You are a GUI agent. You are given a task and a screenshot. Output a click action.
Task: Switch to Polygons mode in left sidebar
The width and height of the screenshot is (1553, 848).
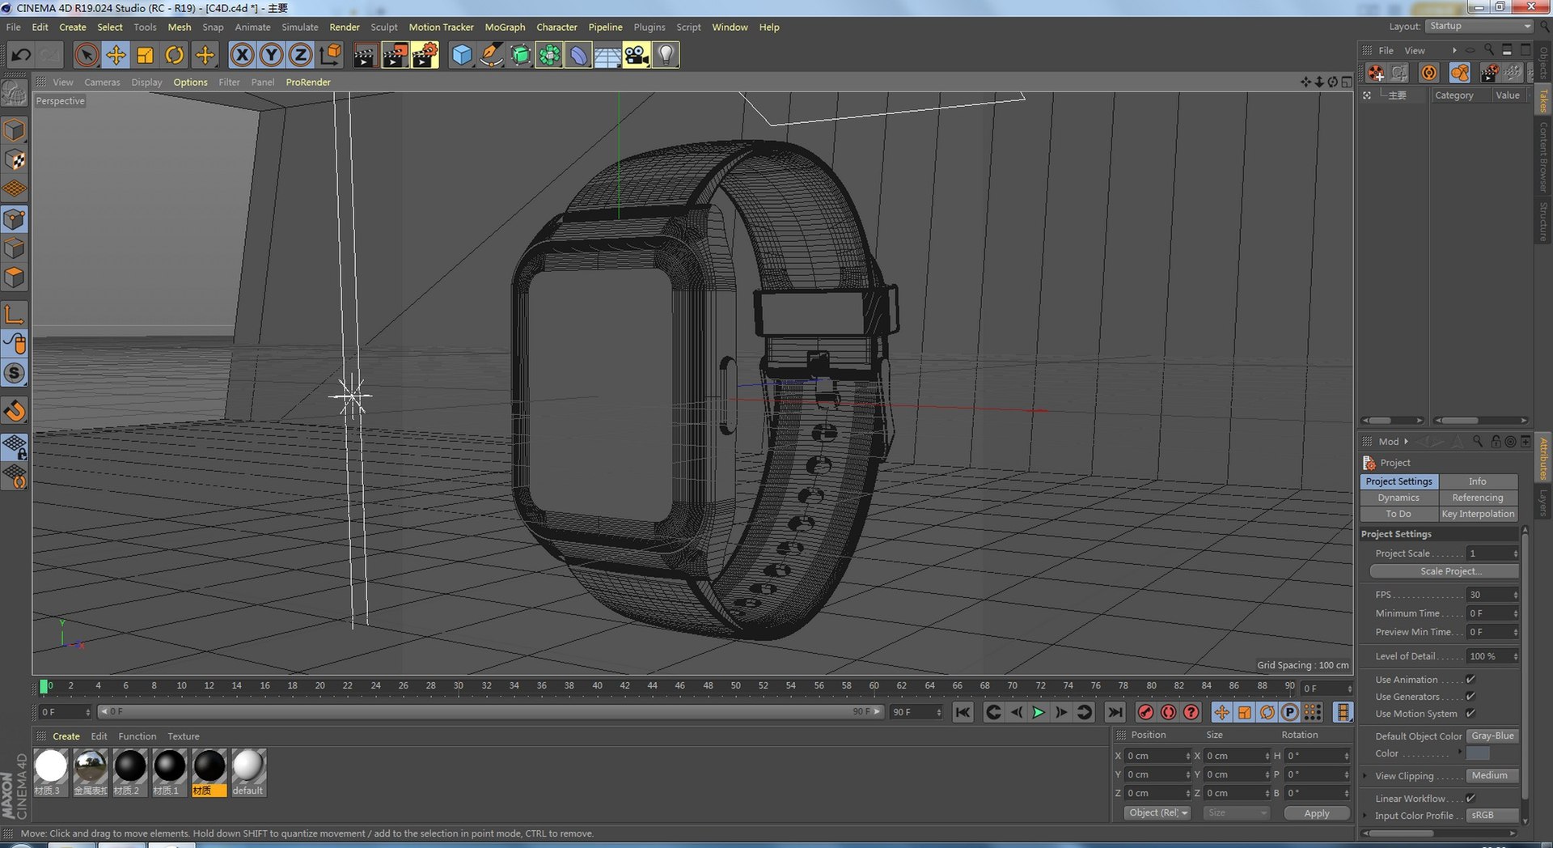pos(15,278)
